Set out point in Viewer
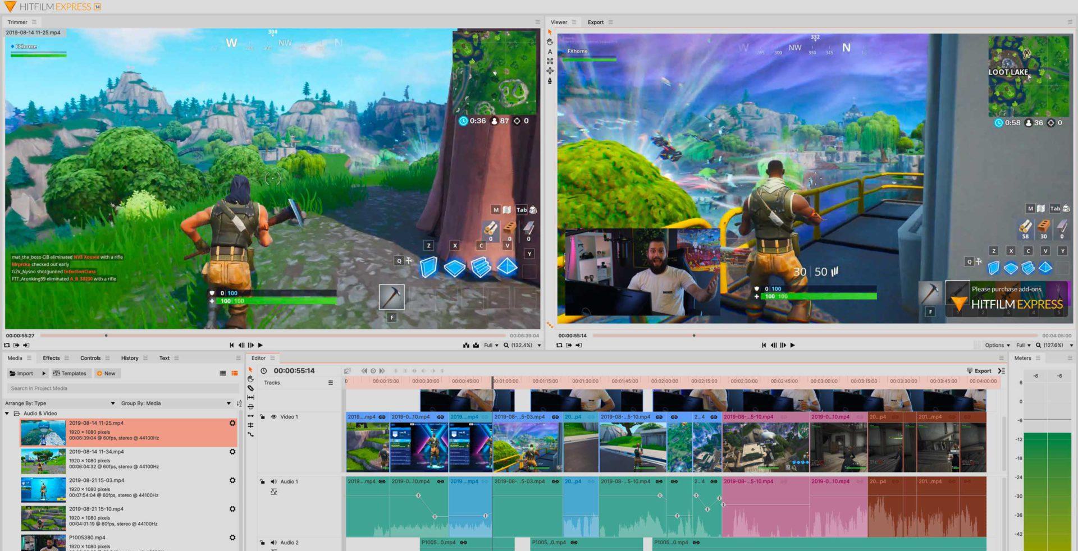 pos(578,345)
